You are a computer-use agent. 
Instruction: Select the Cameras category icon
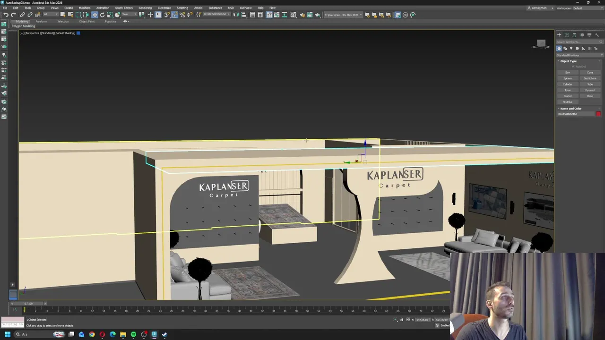coord(577,49)
